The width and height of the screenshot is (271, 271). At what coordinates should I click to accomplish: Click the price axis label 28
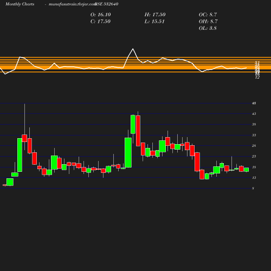coord(254,146)
